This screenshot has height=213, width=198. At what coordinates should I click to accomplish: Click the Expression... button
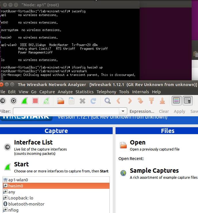(x=142, y=111)
